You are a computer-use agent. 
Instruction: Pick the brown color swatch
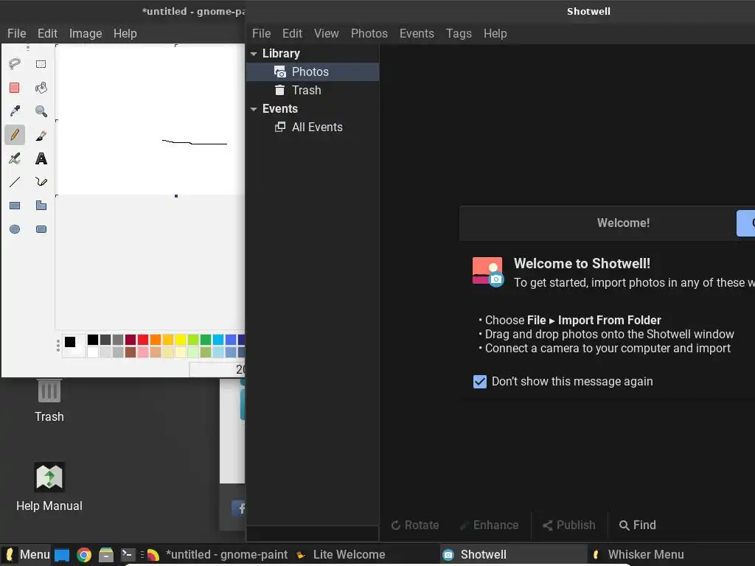pyautogui.click(x=131, y=352)
